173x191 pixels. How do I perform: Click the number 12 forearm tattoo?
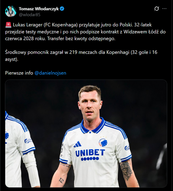coord(61,180)
